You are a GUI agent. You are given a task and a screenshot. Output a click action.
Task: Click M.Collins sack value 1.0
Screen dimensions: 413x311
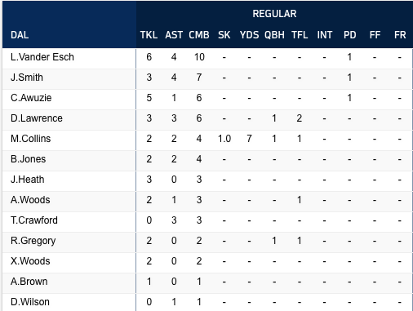coord(224,139)
